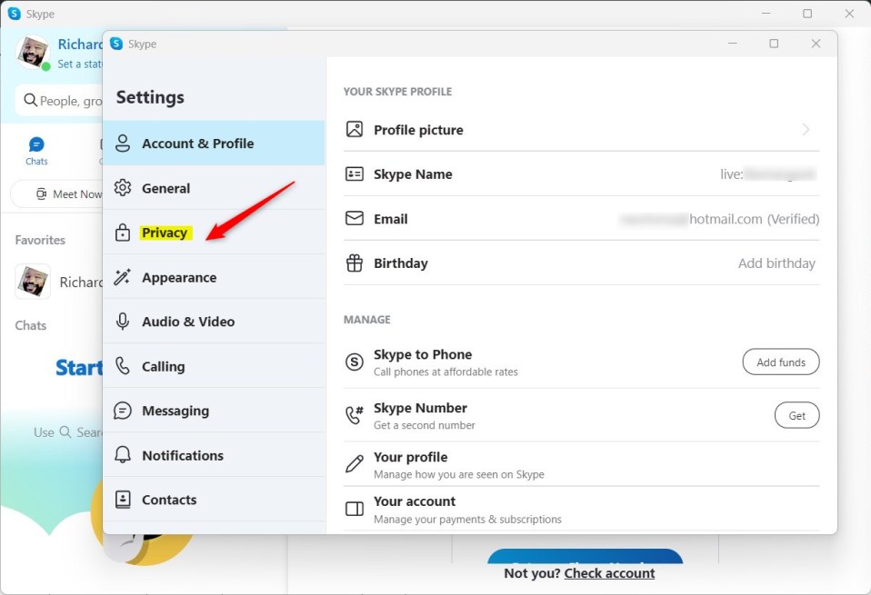Screen dimensions: 871x595
Task: Open the Profile picture row
Action: pos(581,129)
